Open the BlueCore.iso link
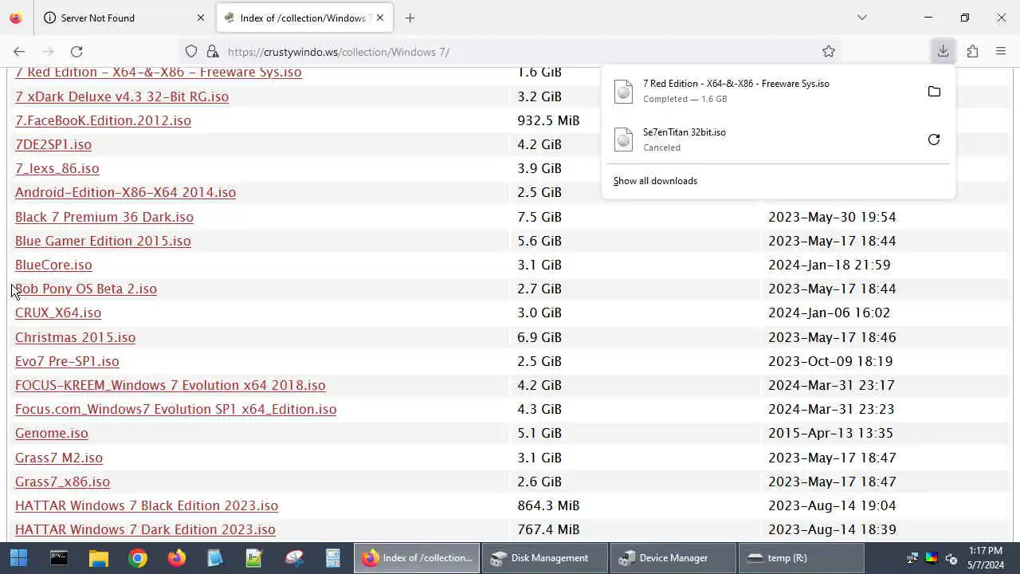 coord(53,265)
